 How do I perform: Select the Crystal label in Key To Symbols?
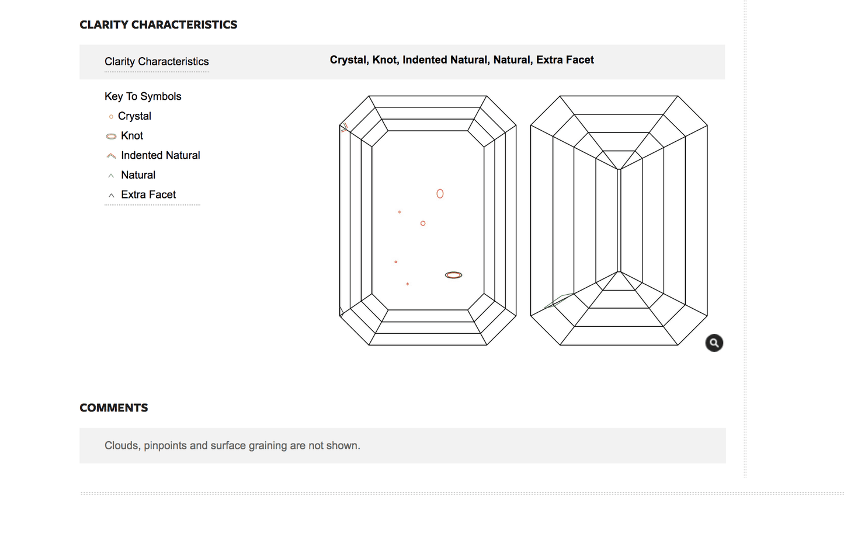pyautogui.click(x=134, y=116)
